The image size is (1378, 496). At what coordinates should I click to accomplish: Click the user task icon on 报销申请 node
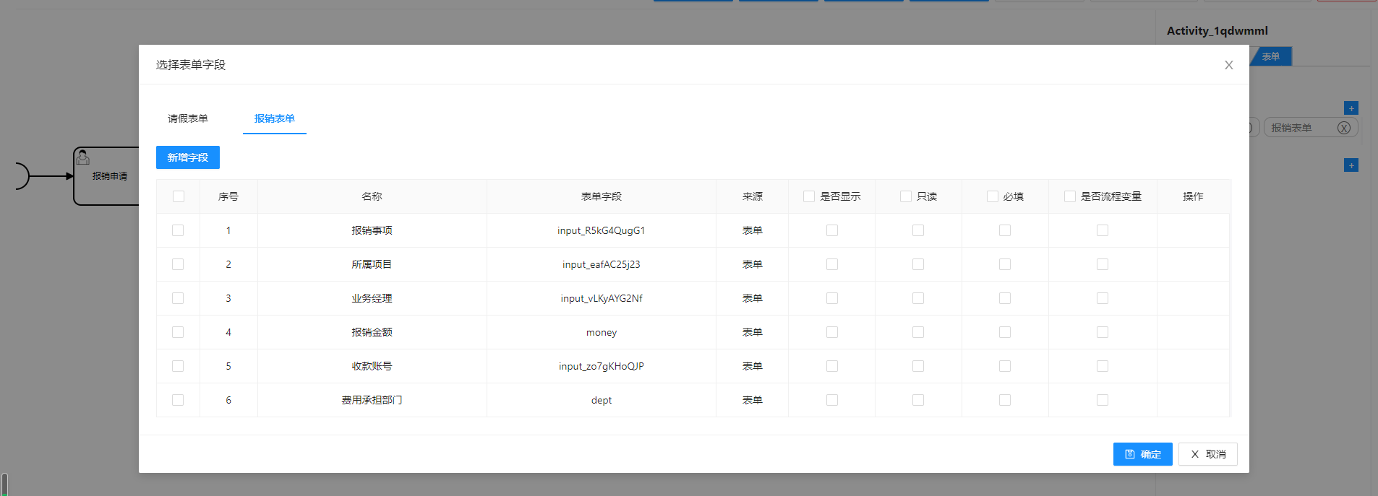(x=83, y=157)
